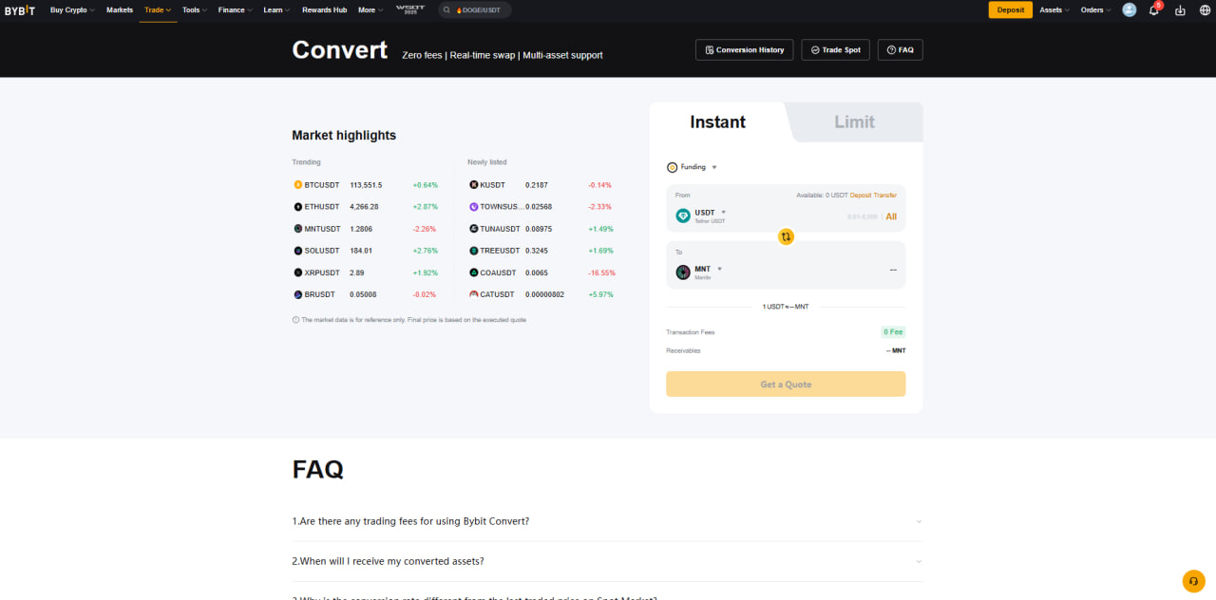Click the TOWNSUSDT coin icon
Viewport: 1216px width, 600px height.
pyautogui.click(x=473, y=207)
